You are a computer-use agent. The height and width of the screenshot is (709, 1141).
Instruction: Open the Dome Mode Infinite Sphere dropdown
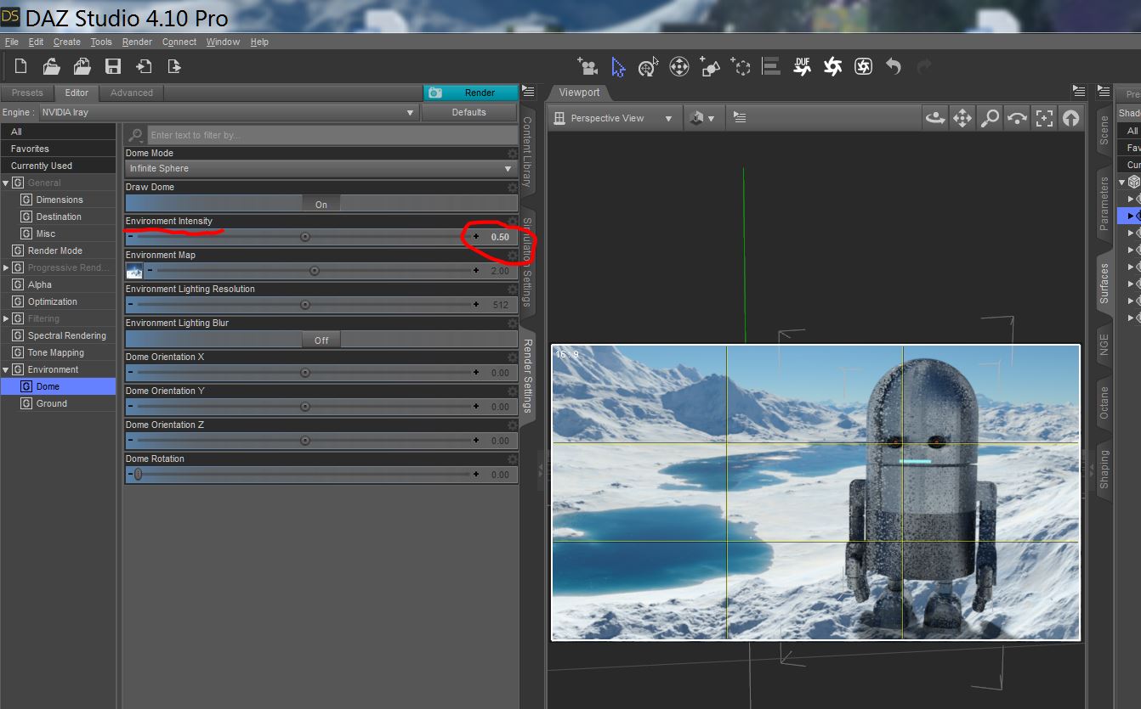tap(321, 168)
